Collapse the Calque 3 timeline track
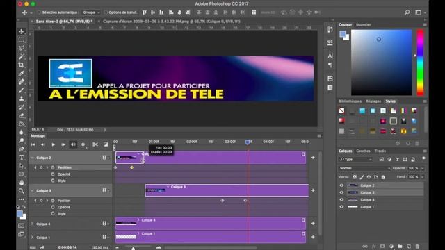 pyautogui.click(x=32, y=191)
